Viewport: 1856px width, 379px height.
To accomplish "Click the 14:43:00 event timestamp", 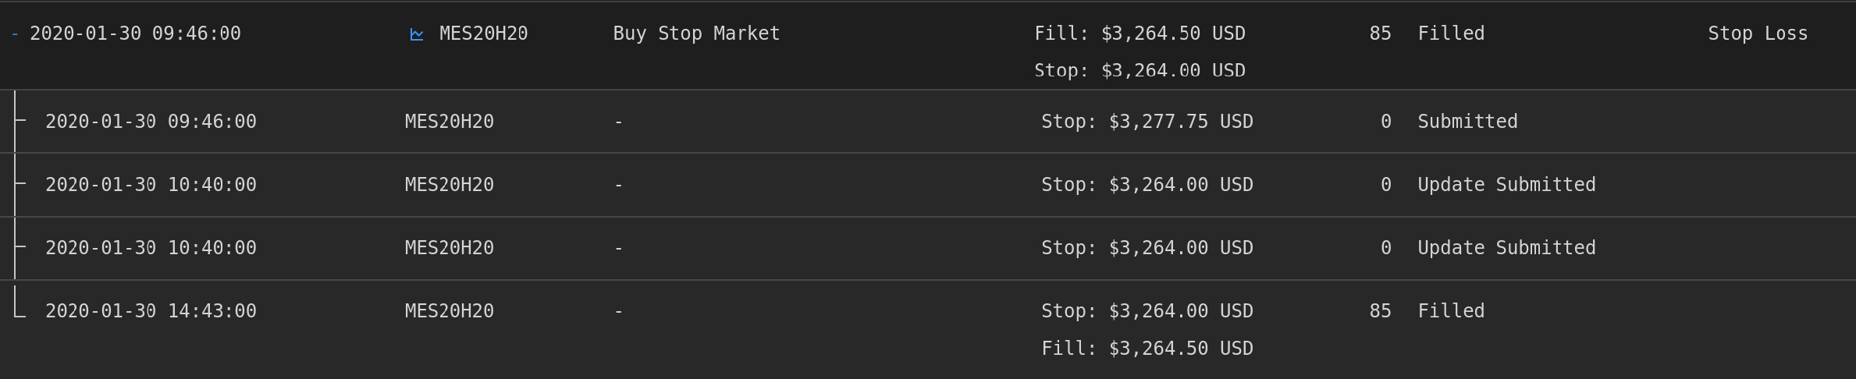I will [x=151, y=311].
